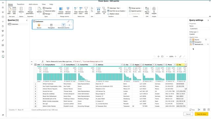The image size is (211, 119).
Task: Click Replace values
Action: pos(113,14)
